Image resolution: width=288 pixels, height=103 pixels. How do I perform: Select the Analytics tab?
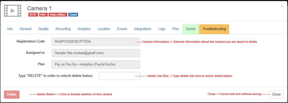pyautogui.click(x=84, y=29)
